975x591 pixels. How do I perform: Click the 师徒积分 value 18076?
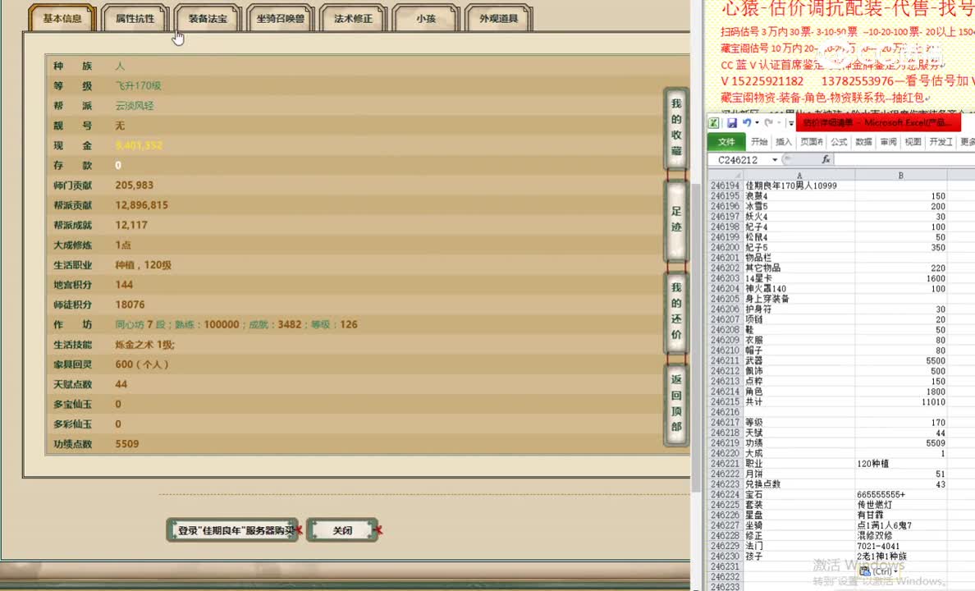tap(130, 305)
